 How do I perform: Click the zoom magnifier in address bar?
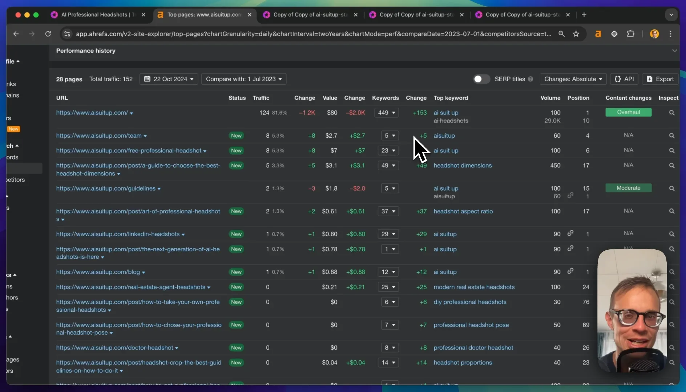(x=561, y=34)
